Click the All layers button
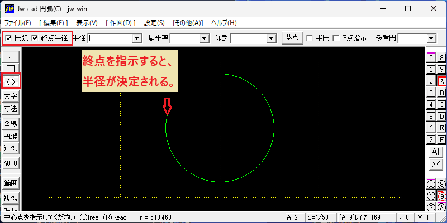This screenshot has height=223, width=447. point(436,152)
